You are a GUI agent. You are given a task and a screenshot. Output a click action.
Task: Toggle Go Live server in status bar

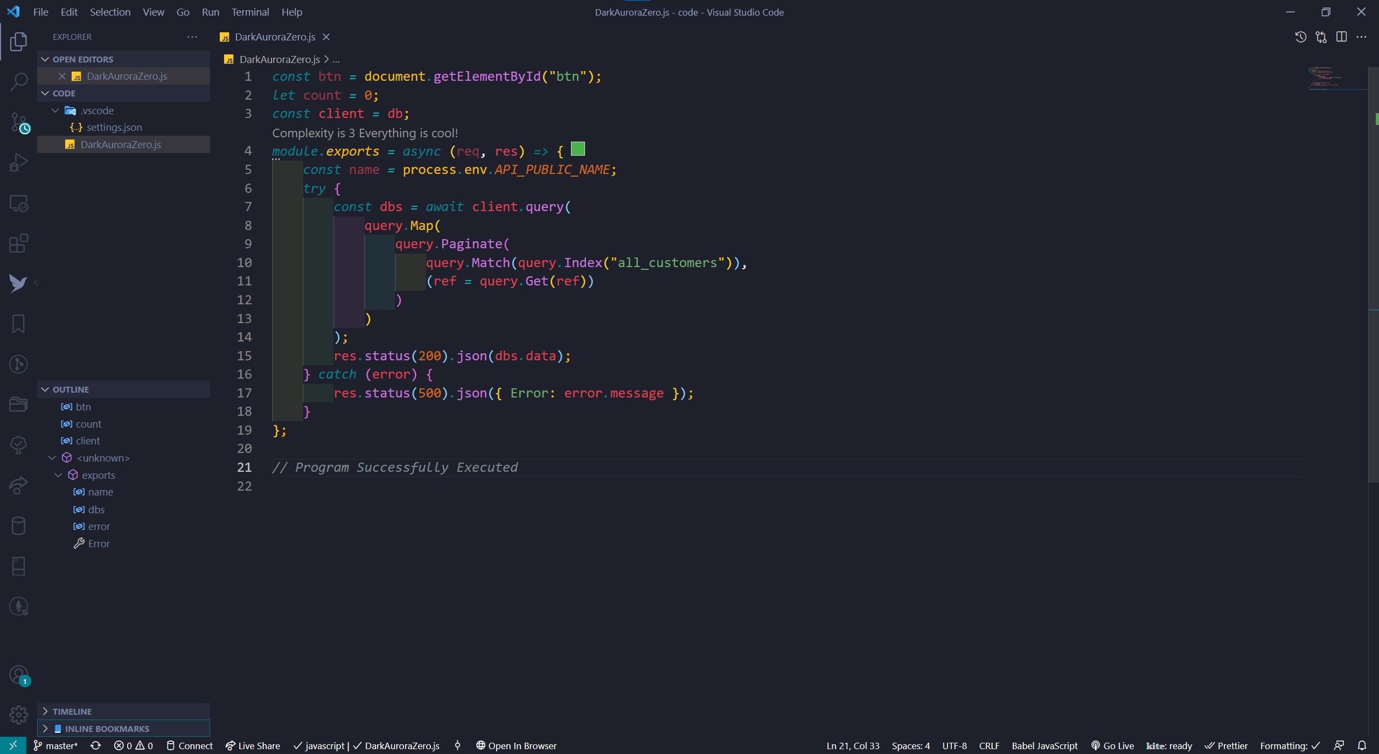(1112, 745)
